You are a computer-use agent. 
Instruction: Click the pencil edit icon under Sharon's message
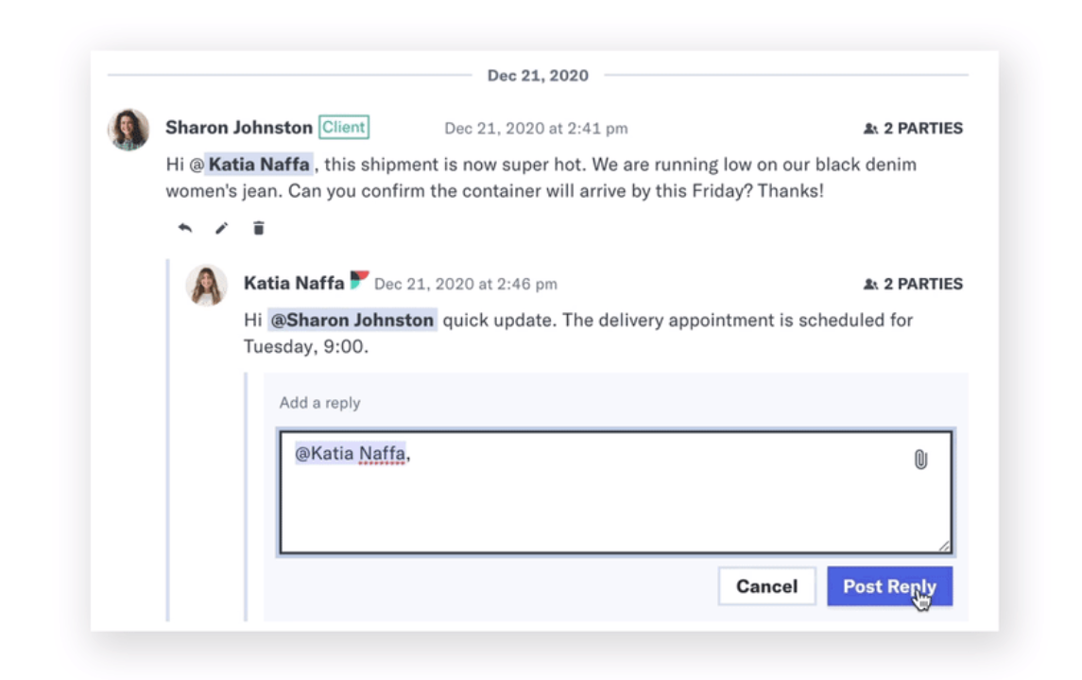(221, 228)
